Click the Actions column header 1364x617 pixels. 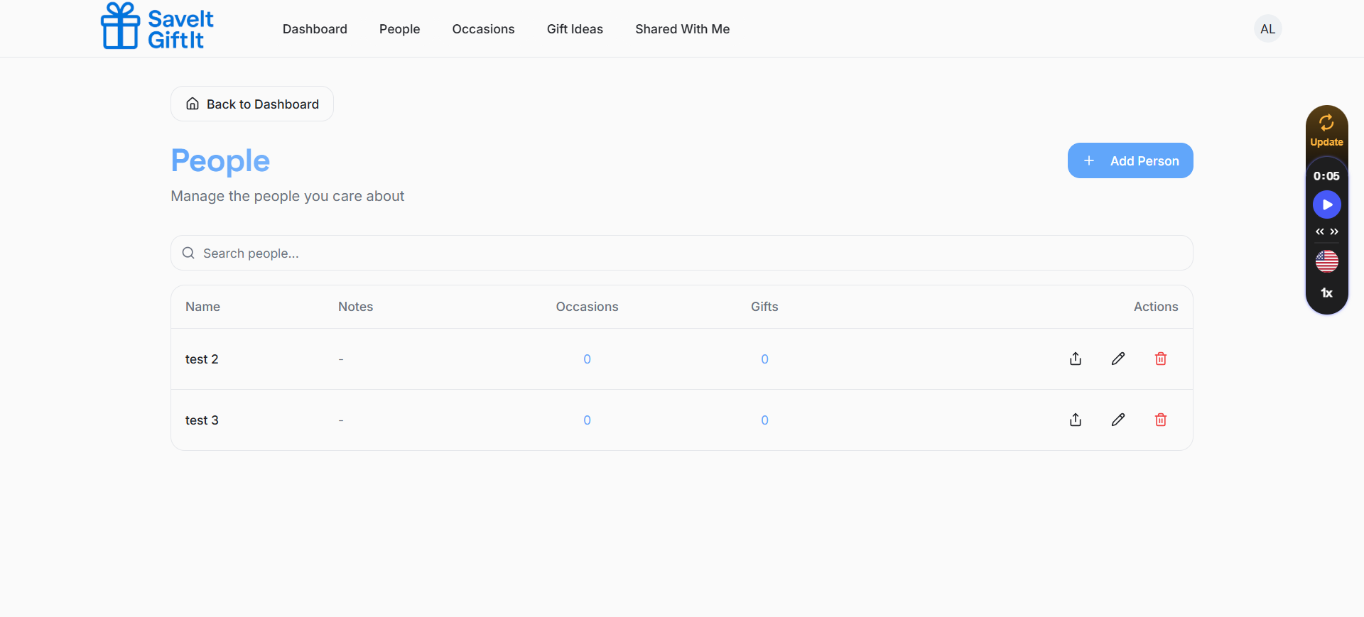(1156, 307)
